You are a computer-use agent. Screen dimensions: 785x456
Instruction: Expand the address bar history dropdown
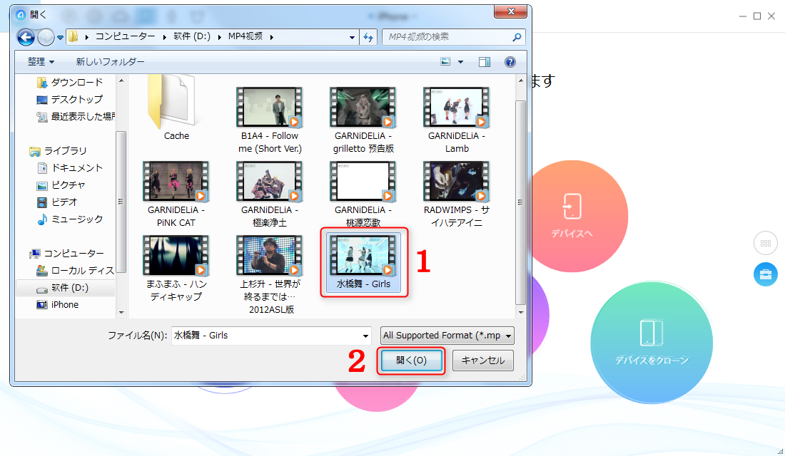point(352,38)
